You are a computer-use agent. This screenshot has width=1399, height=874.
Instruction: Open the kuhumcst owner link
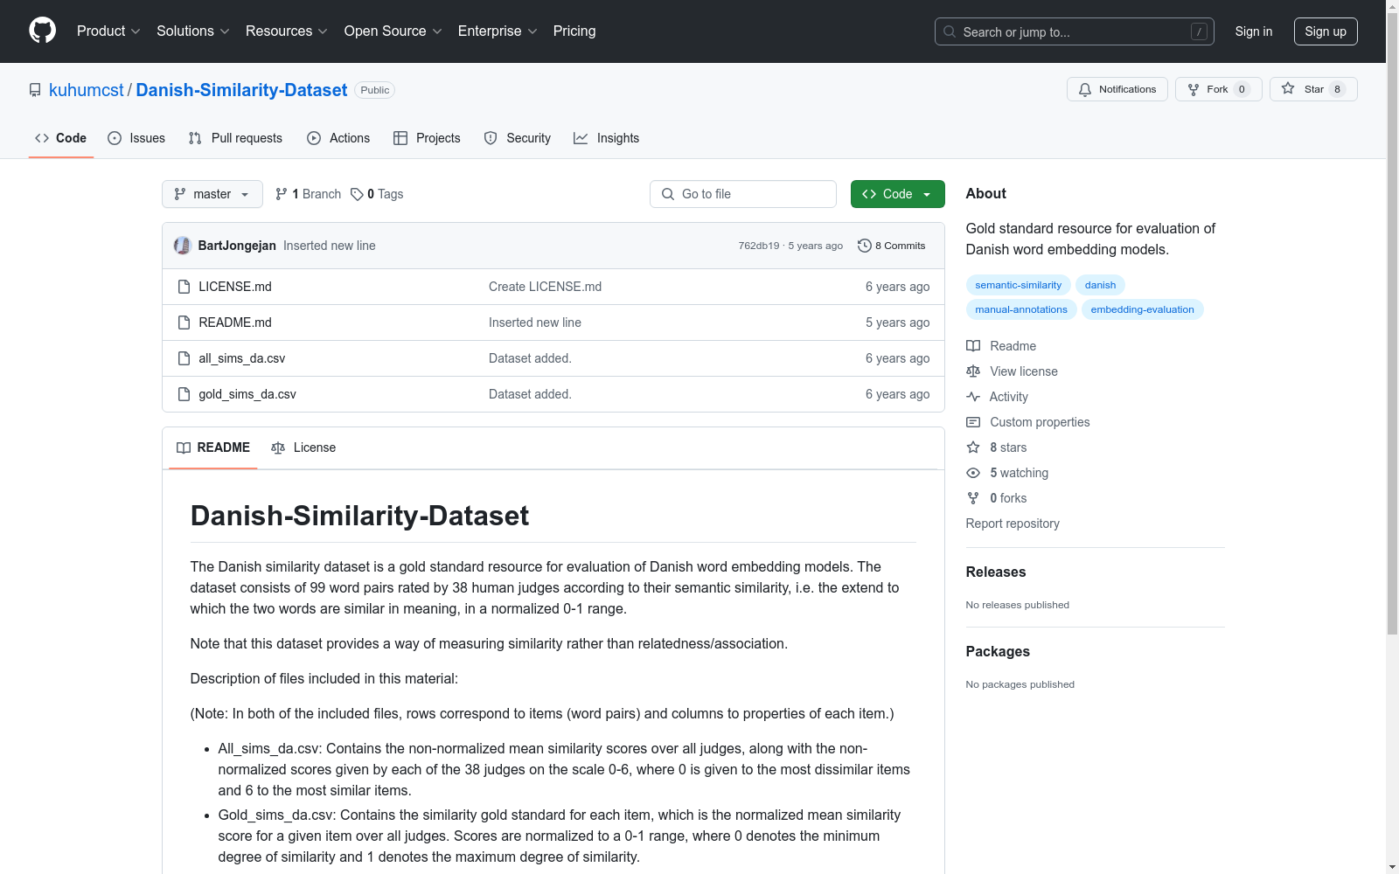87,90
